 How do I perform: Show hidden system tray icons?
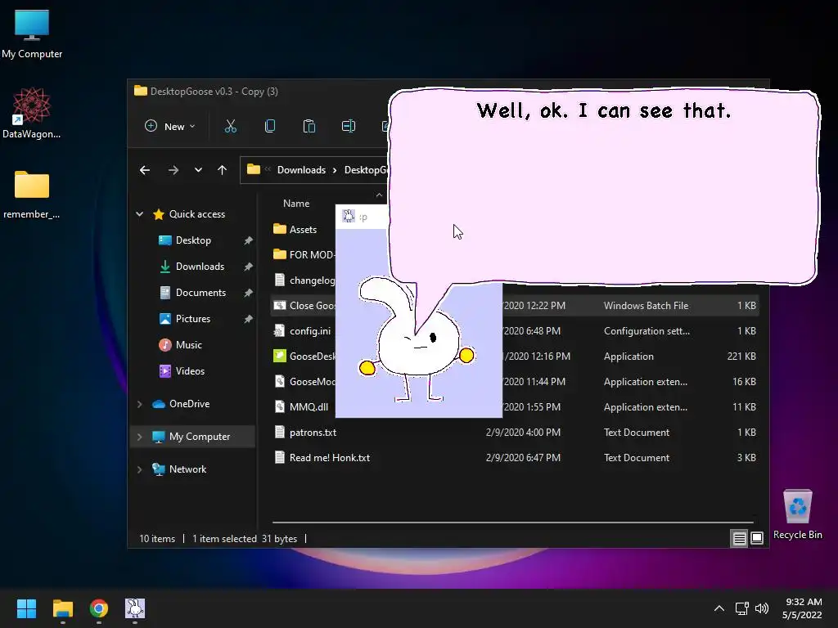coord(719,608)
